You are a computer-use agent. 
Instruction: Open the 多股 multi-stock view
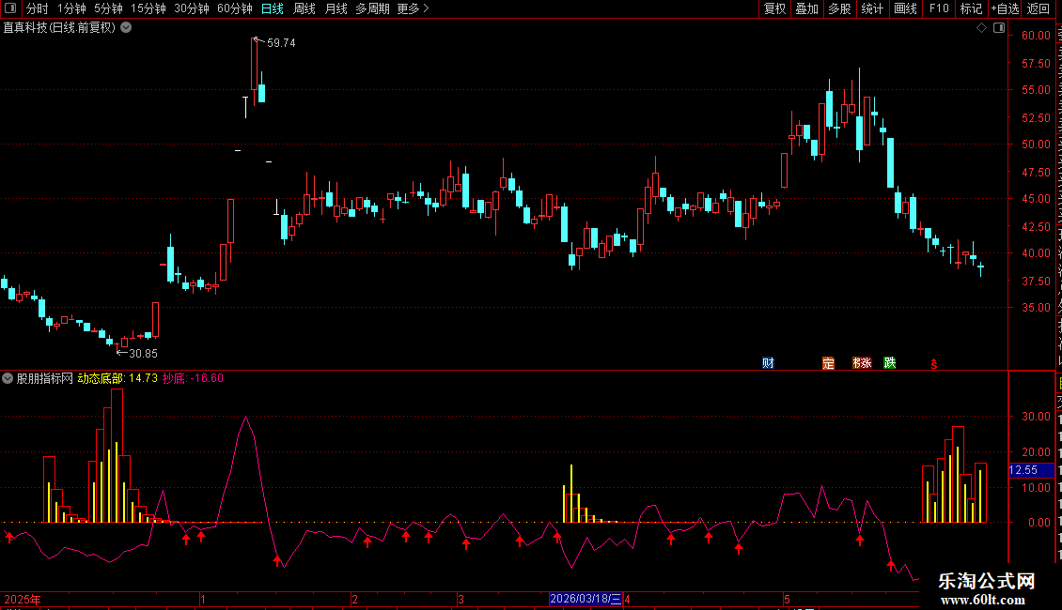pos(839,8)
